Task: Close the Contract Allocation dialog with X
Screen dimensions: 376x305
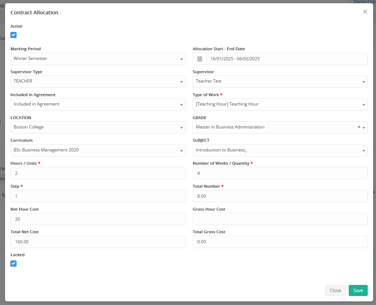Action: pos(365,12)
